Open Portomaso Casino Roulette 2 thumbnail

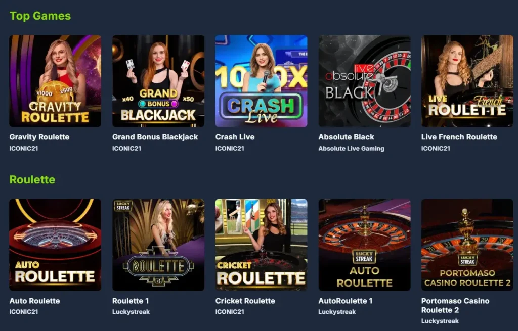pos(467,245)
